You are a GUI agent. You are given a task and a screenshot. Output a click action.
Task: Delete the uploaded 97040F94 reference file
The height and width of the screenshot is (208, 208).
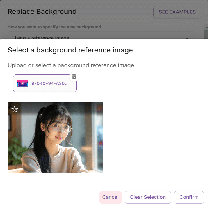(74, 77)
